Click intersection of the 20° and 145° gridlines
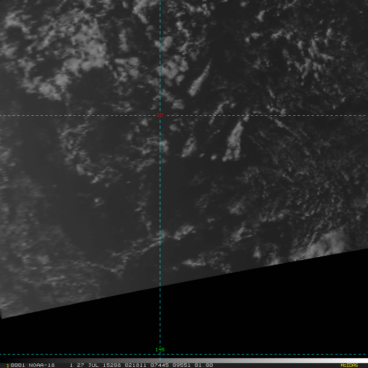The image size is (368, 368). pyautogui.click(x=160, y=116)
